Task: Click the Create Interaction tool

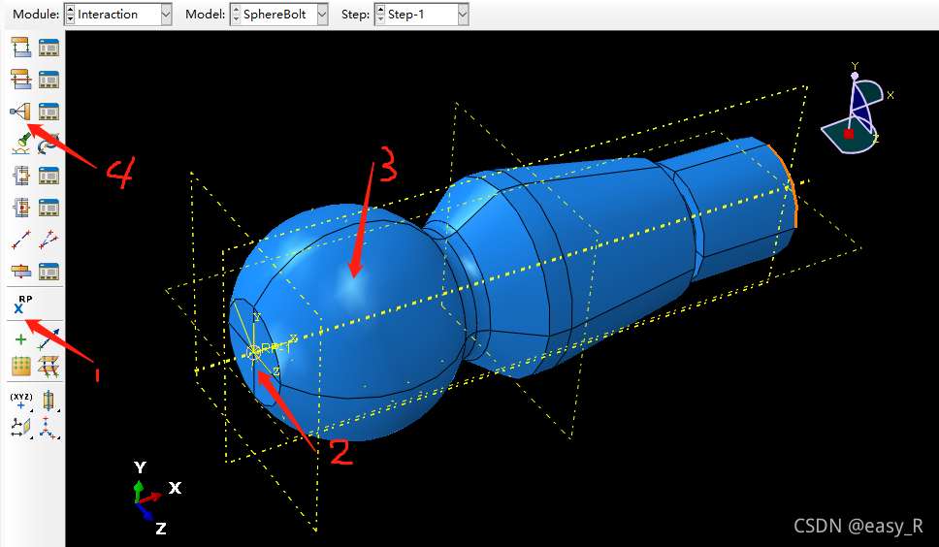Action: click(x=20, y=48)
